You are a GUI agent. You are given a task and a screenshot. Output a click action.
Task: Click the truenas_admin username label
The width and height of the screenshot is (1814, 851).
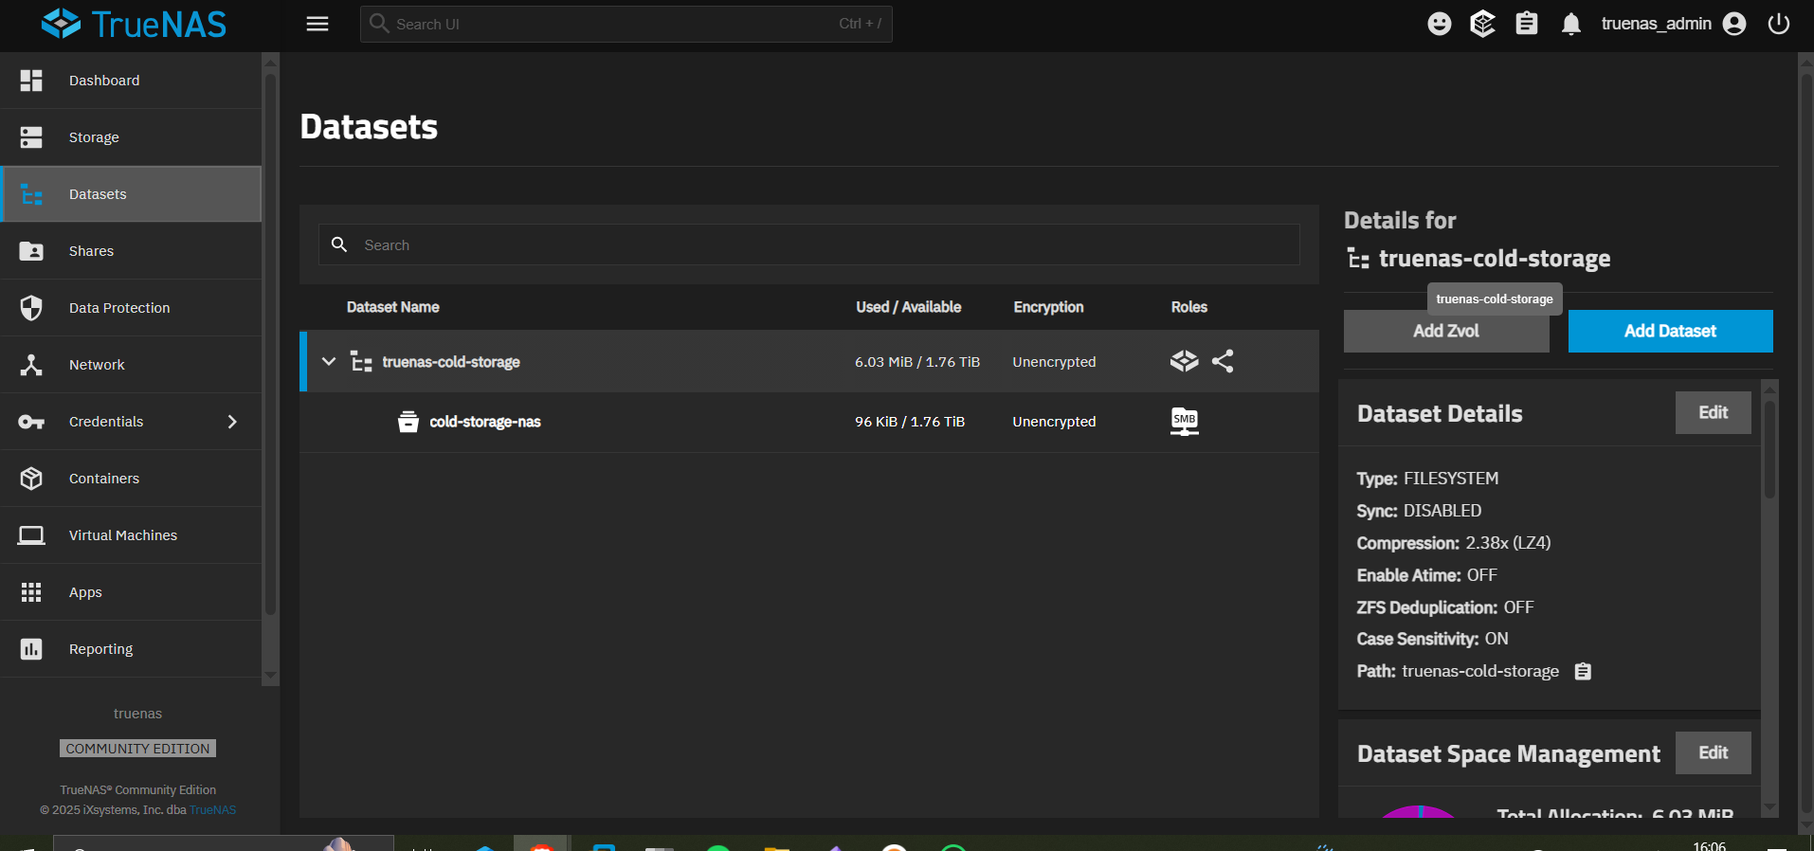(1656, 24)
